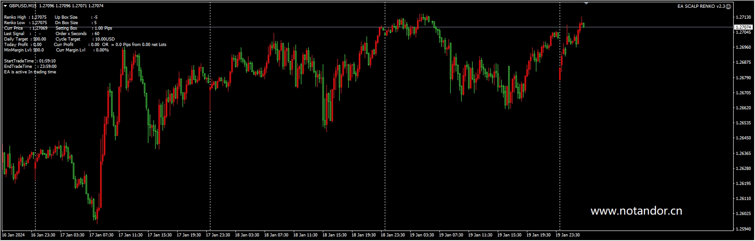This screenshot has height=241, width=755.
Task: Click the 'EA is active In trading time' status
Action: [x=30, y=72]
